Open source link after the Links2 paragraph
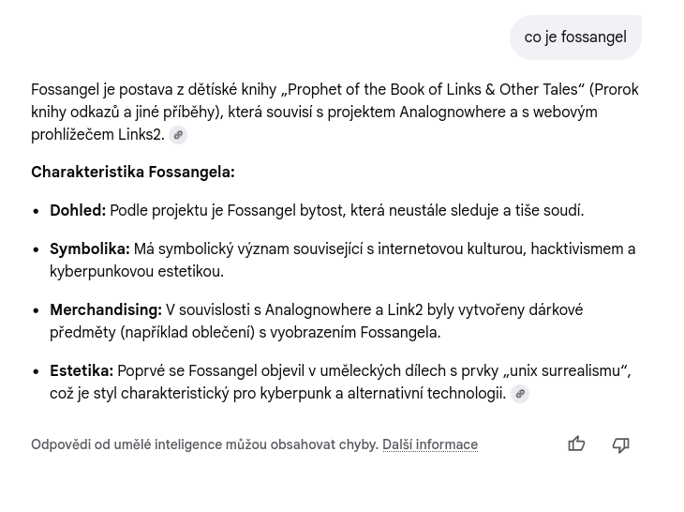Screen dimensions: 684x512 tap(178, 135)
